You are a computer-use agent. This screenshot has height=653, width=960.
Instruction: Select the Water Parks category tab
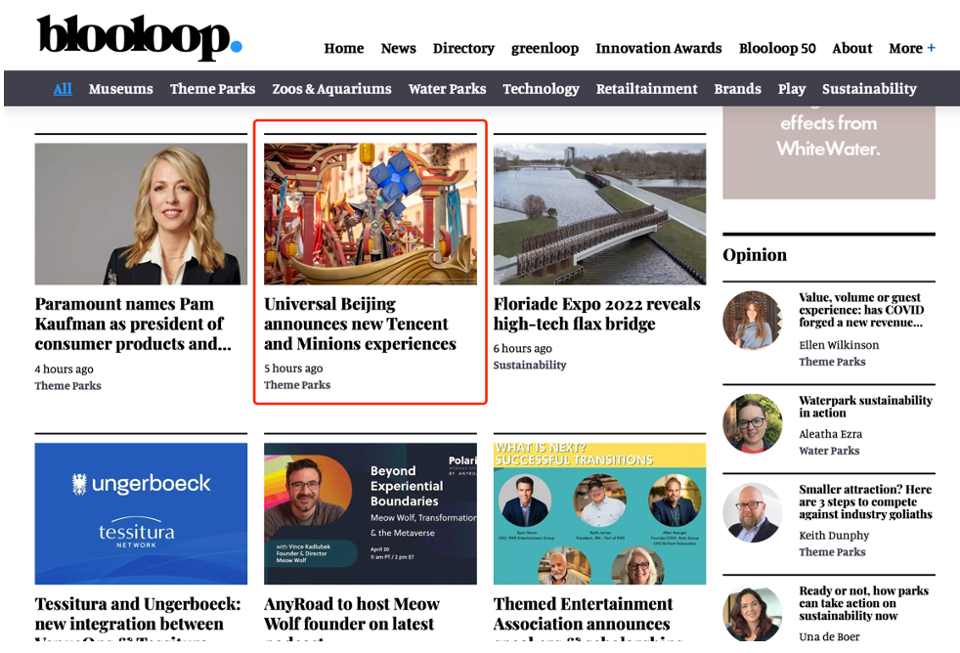coord(447,89)
